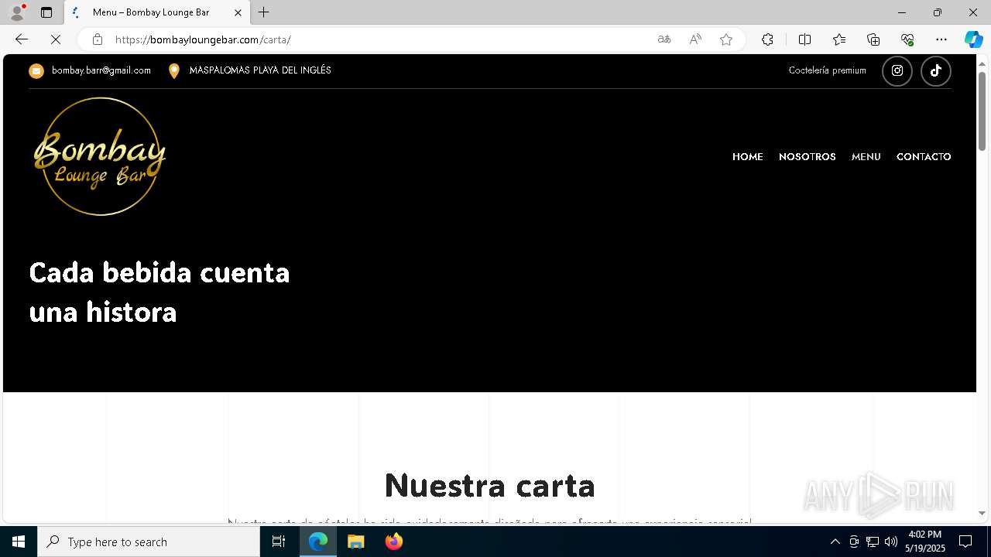Open the CONTACTO page
This screenshot has width=991, height=557.
pos(924,157)
